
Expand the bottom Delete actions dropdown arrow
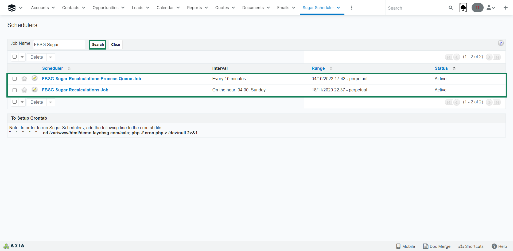(50, 102)
